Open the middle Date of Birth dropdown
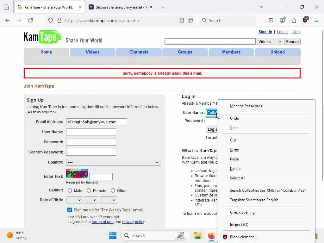This screenshot has height=243, width=324. [91, 200]
